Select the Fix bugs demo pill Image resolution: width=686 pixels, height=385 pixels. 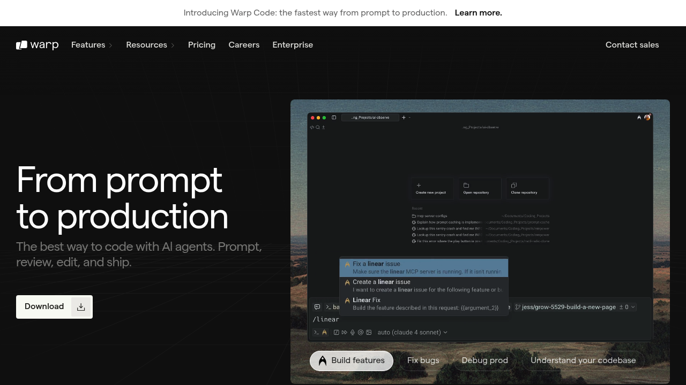click(423, 360)
